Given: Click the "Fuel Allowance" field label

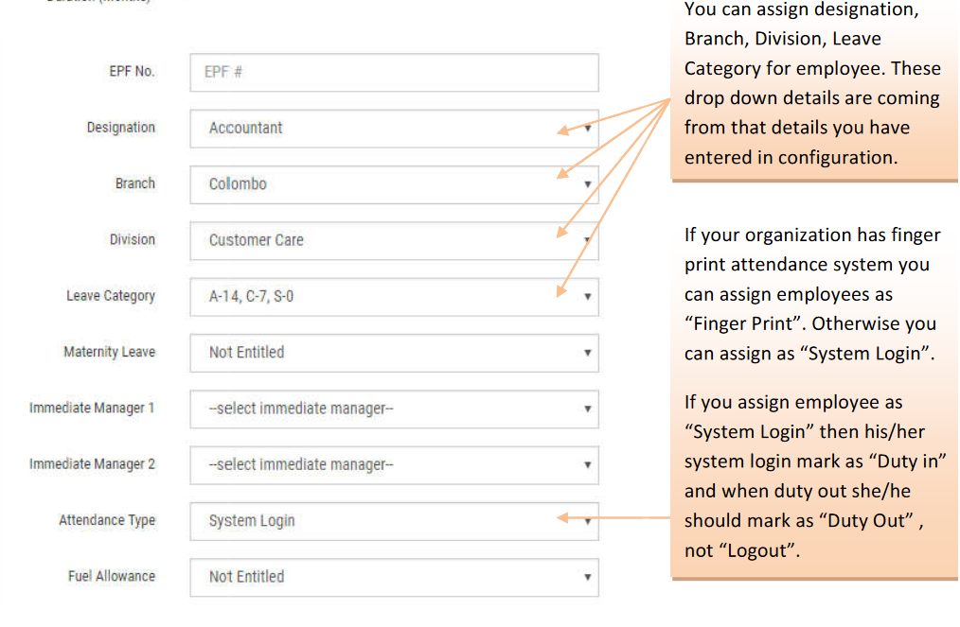Looking at the screenshot, I should 111,576.
